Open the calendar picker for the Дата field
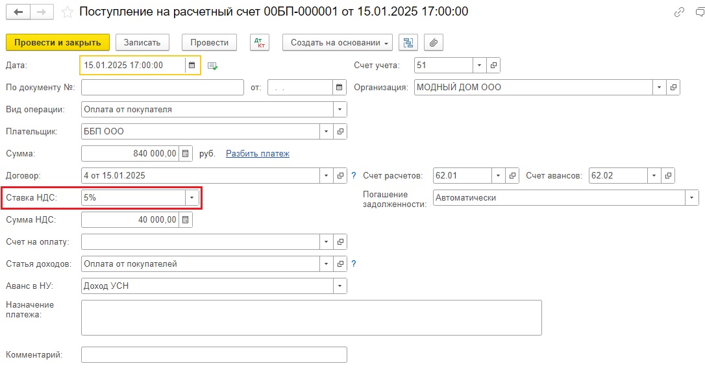The height and width of the screenshot is (368, 705). [192, 65]
